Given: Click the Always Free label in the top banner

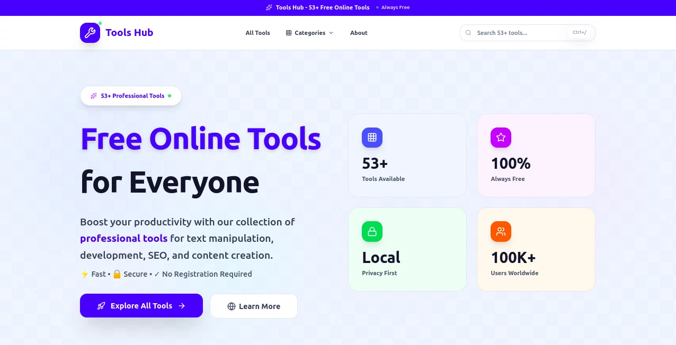Looking at the screenshot, I should [x=395, y=7].
